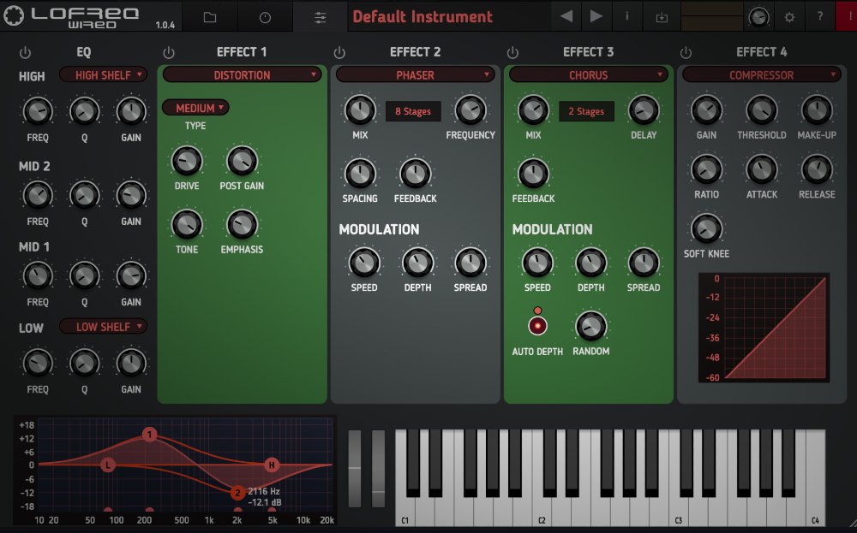Open the COMPRESSOR effect menu
This screenshot has height=533, width=857.
click(761, 75)
